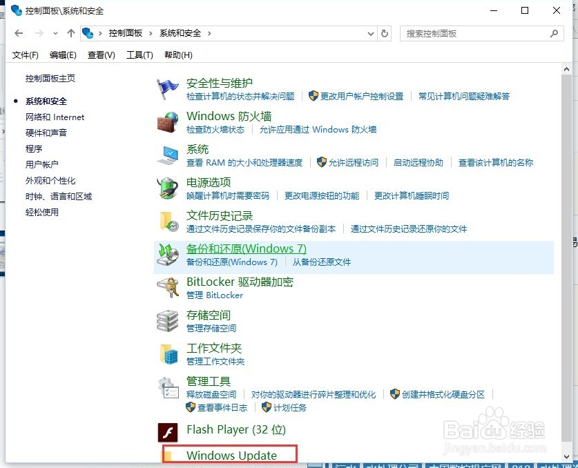This screenshot has width=578, height=468.
Task: Expand chevron before 控制面板 breadcrumb
Action: pyautogui.click(x=100, y=34)
